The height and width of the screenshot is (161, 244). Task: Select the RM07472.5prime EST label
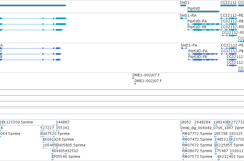click(197, 139)
